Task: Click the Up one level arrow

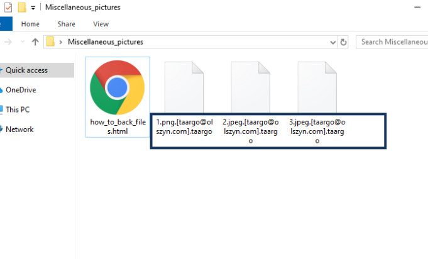Action: click(35, 41)
